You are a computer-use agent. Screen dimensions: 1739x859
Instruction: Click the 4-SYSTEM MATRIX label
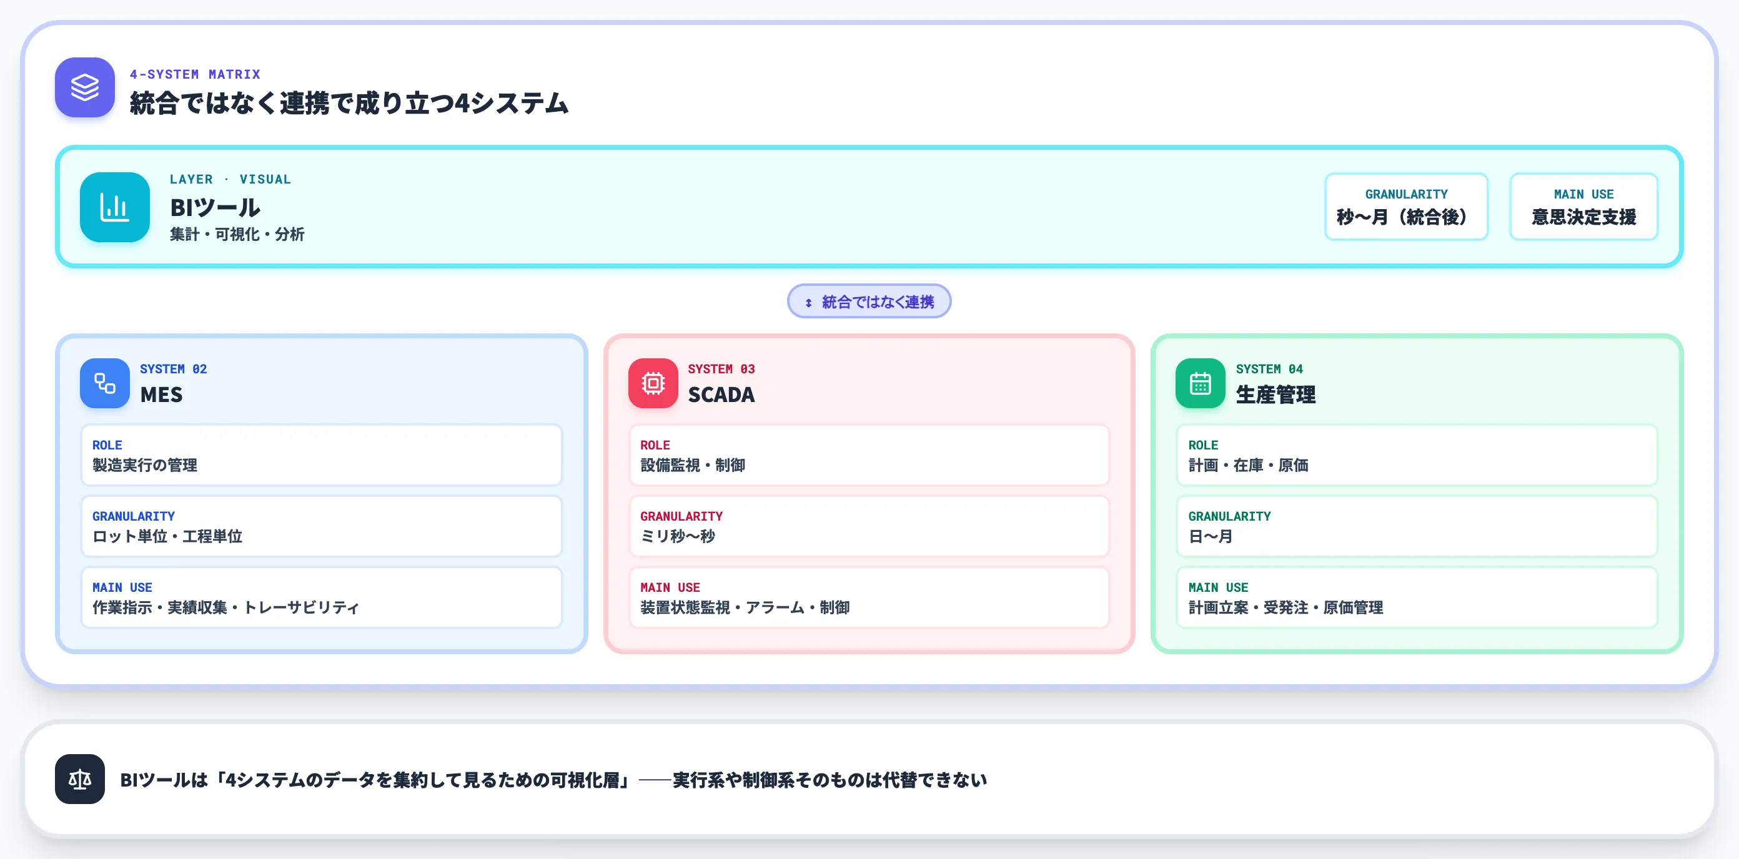(195, 74)
